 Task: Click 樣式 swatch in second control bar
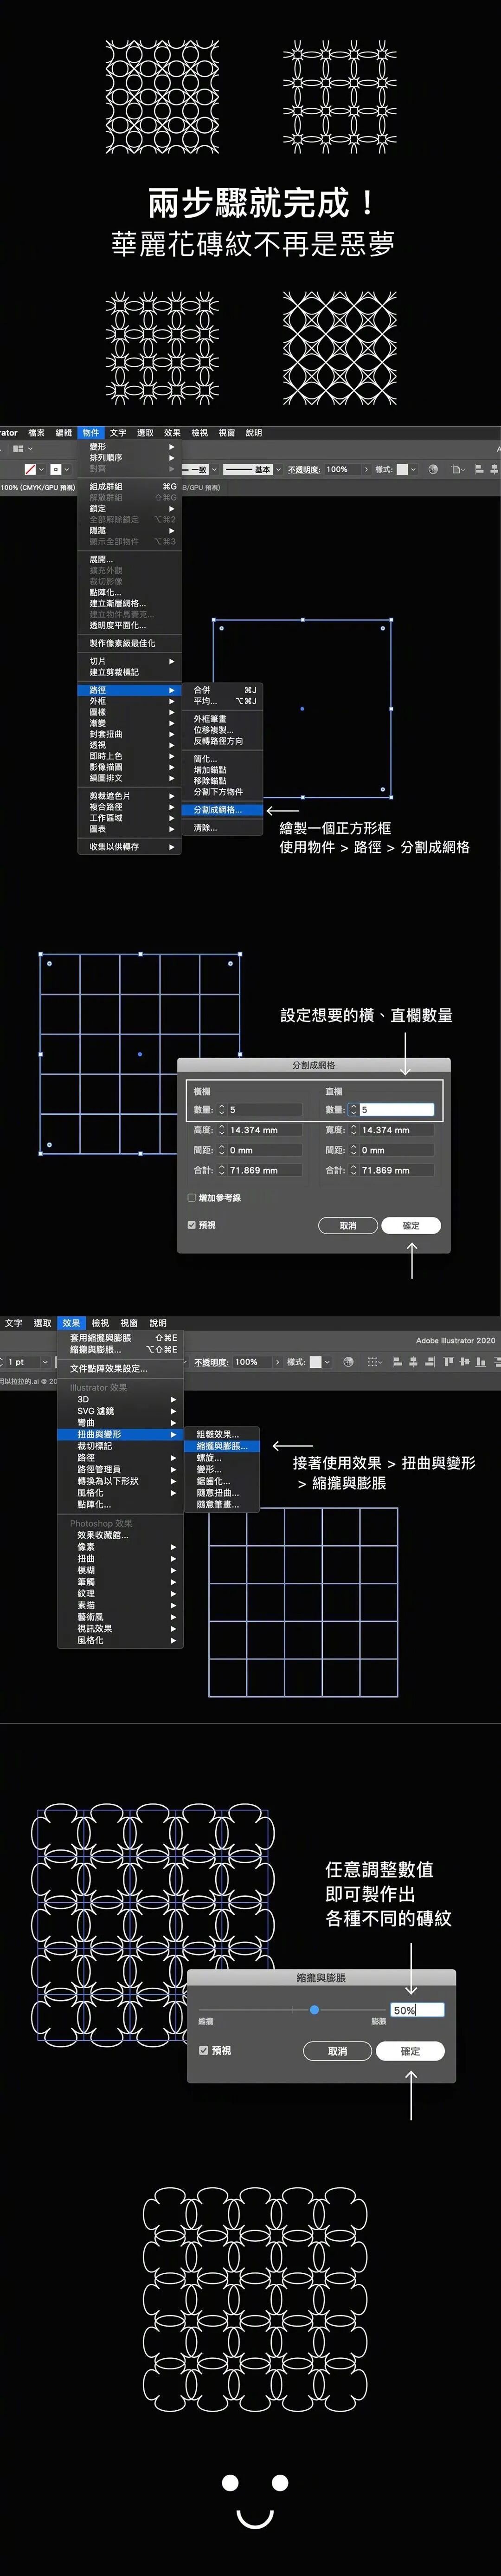coord(316,1362)
